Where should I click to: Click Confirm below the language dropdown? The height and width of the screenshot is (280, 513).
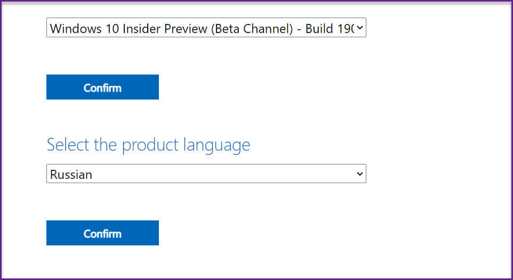click(x=102, y=233)
